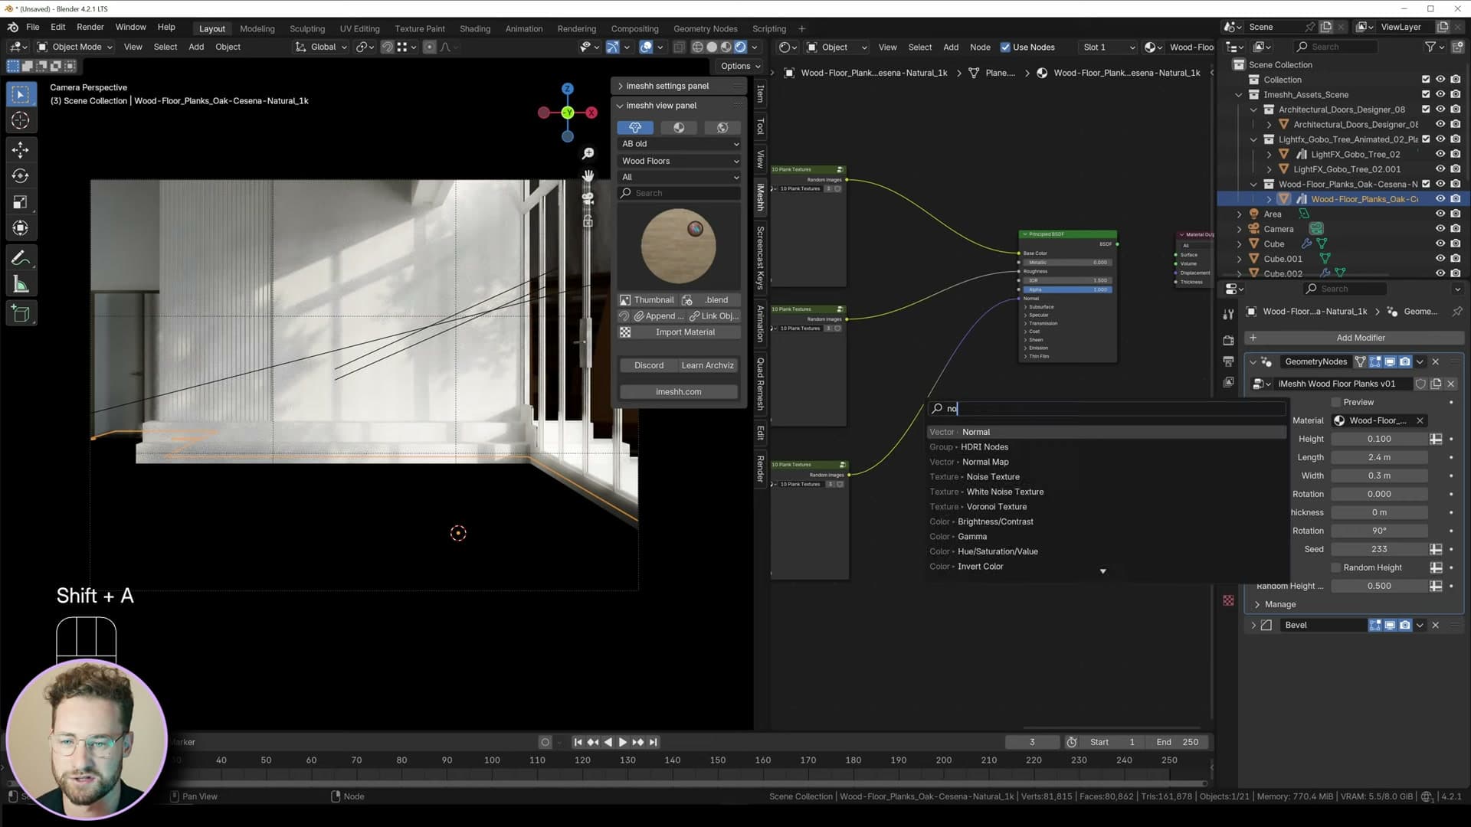Select Noise Texture from search results
1471x827 pixels.
tap(1107, 477)
